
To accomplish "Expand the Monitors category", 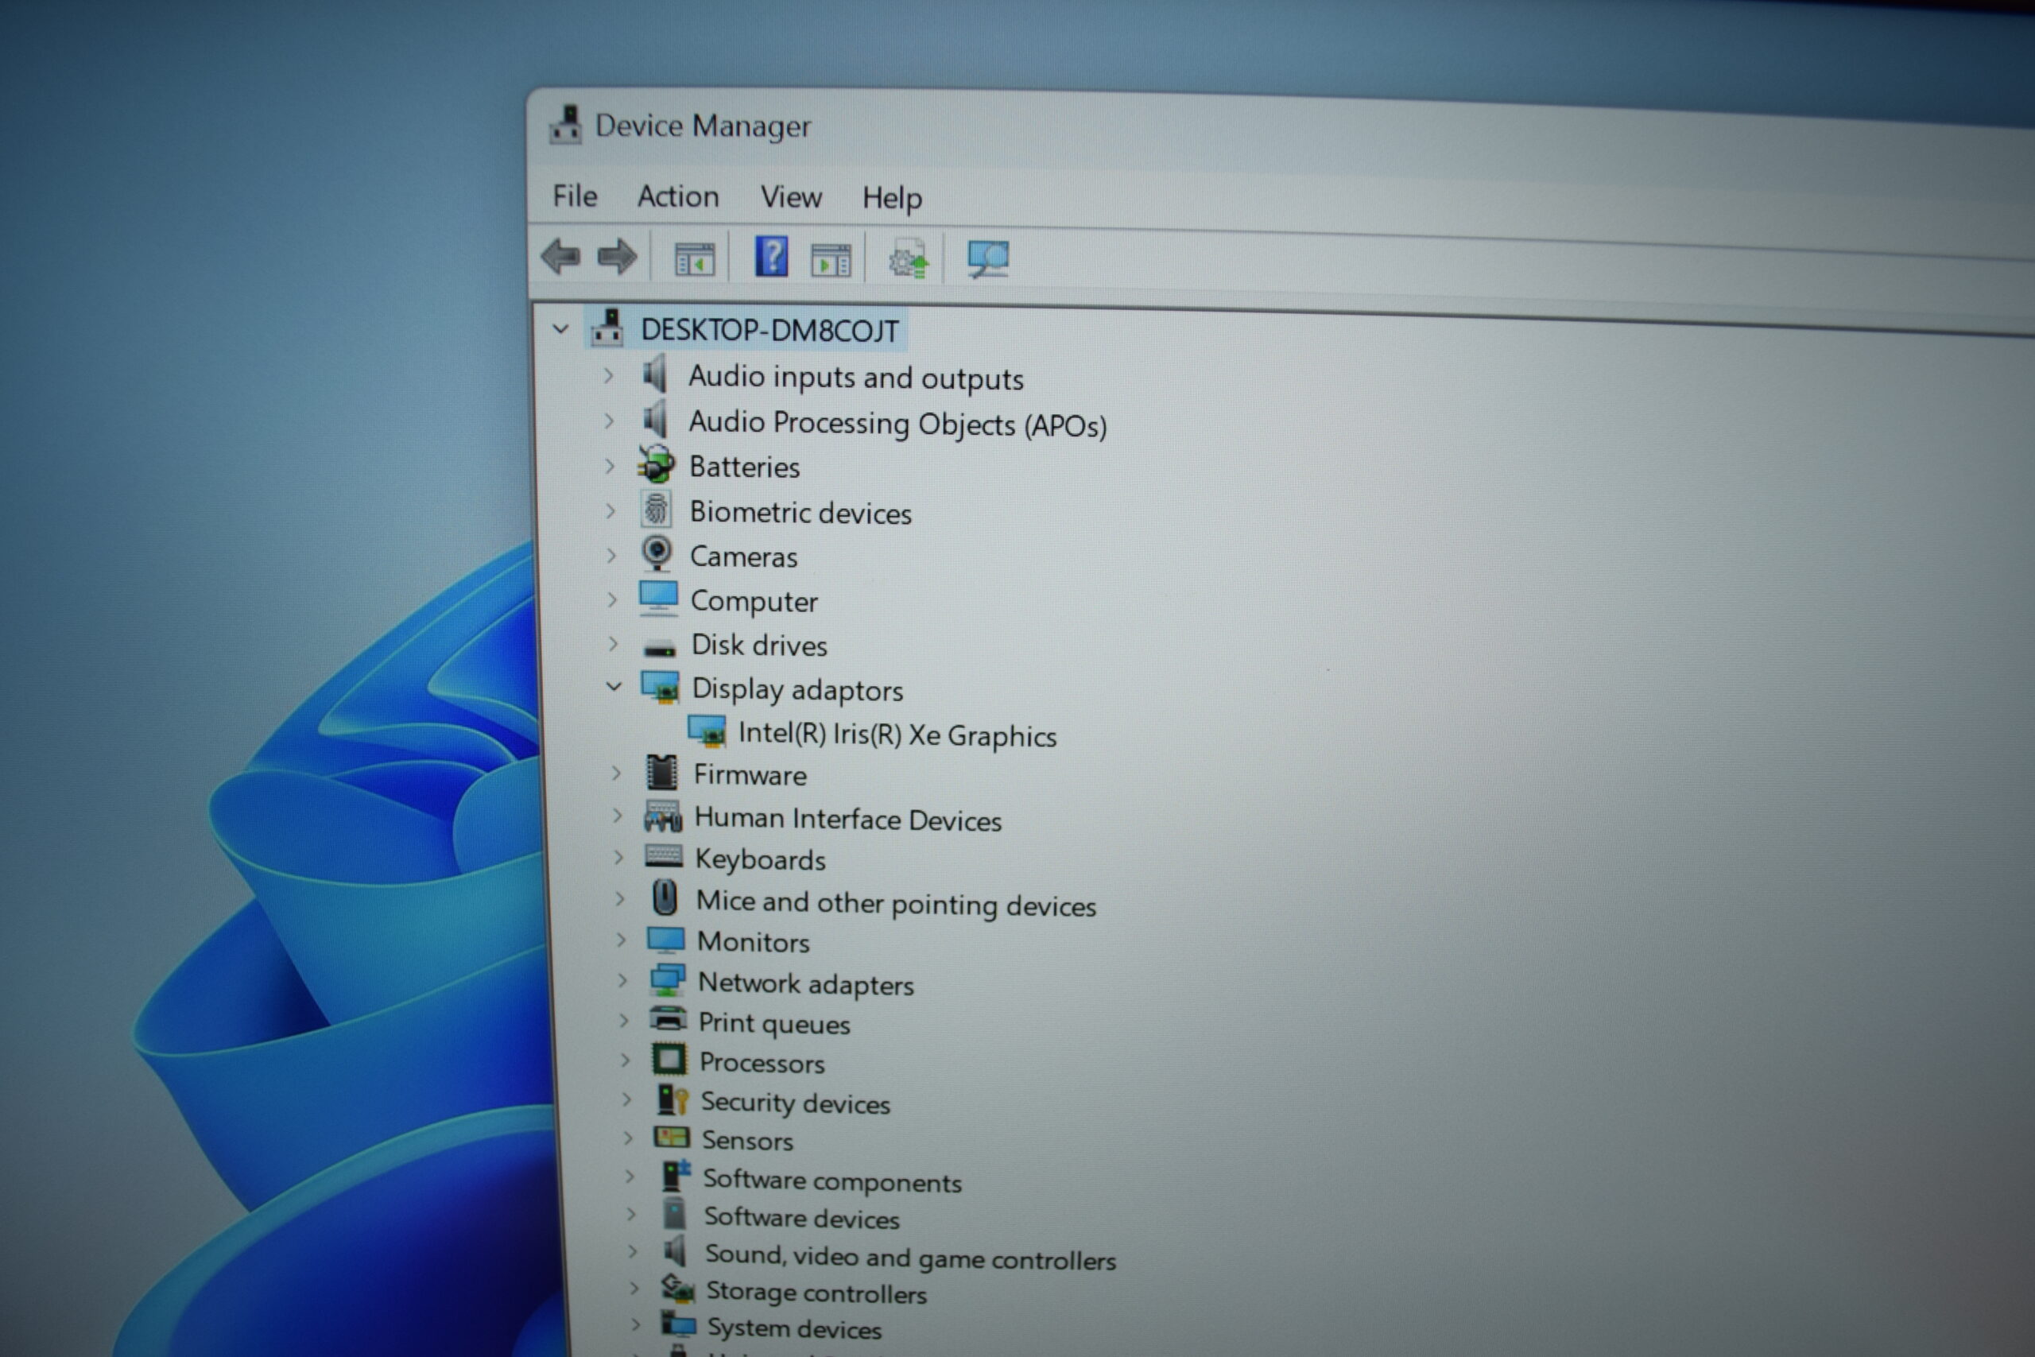I will coord(620,939).
